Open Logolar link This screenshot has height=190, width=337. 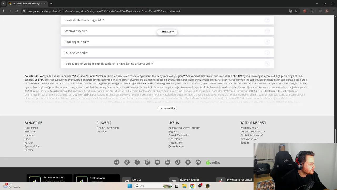pyautogui.click(x=29, y=150)
